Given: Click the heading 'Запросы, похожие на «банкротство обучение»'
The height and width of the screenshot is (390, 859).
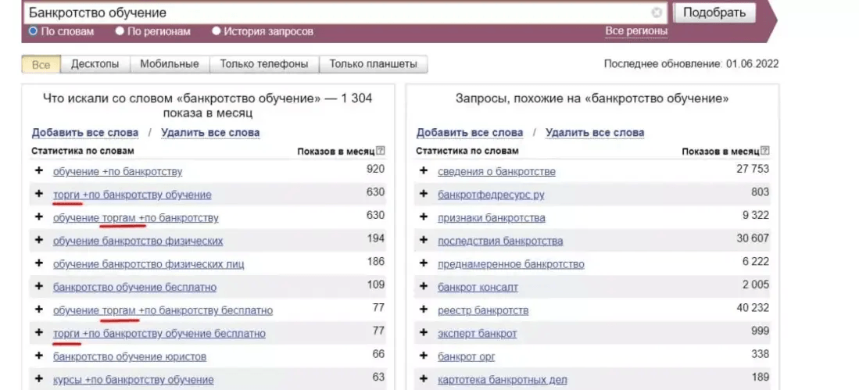Looking at the screenshot, I should click(x=592, y=98).
